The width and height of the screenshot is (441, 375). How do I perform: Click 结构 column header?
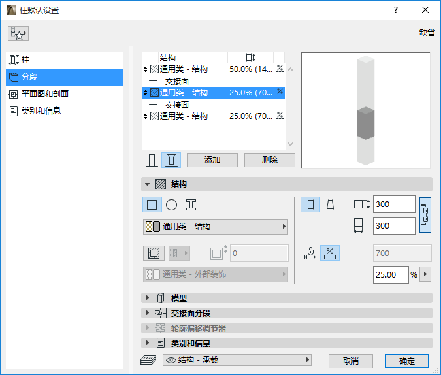click(x=168, y=58)
